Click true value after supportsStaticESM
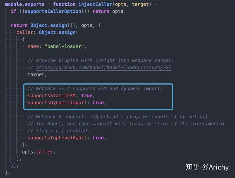Screen dimensions: 235x178 (87, 96)
